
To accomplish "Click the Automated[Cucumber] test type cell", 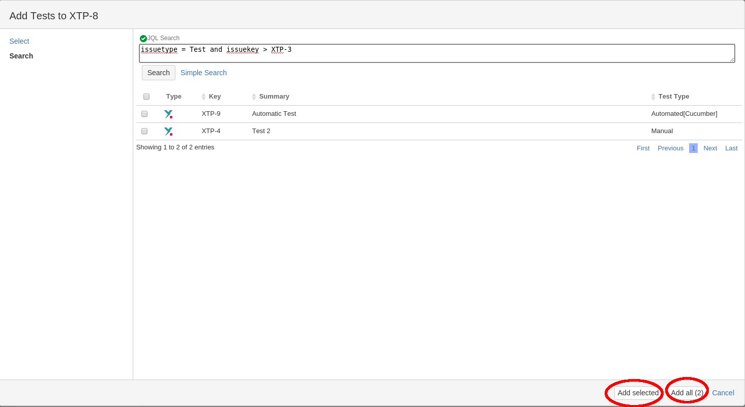I will click(x=684, y=114).
